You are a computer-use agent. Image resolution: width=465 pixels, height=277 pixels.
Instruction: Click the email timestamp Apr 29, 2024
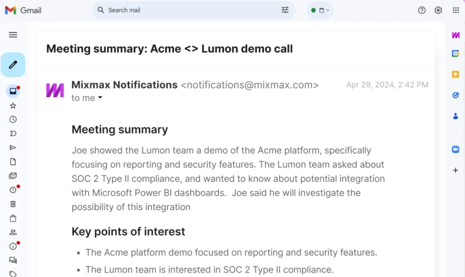(387, 85)
